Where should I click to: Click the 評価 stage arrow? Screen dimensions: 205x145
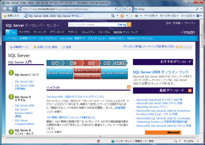[x=55, y=63]
